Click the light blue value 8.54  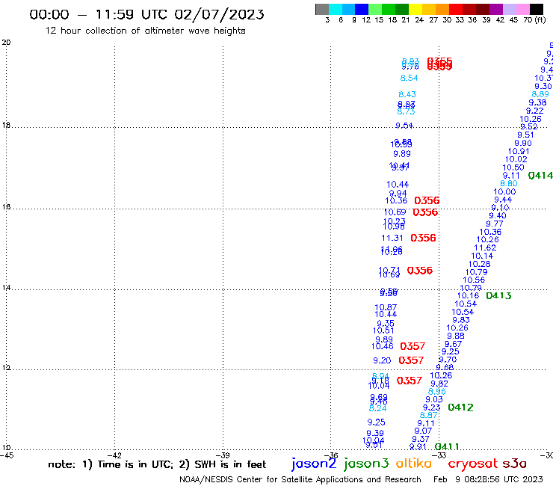coord(409,78)
